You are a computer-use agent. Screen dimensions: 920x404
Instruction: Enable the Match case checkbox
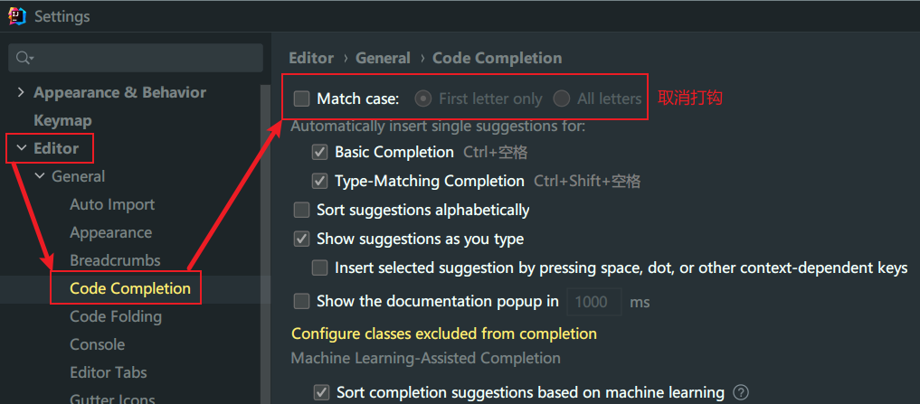pos(301,99)
